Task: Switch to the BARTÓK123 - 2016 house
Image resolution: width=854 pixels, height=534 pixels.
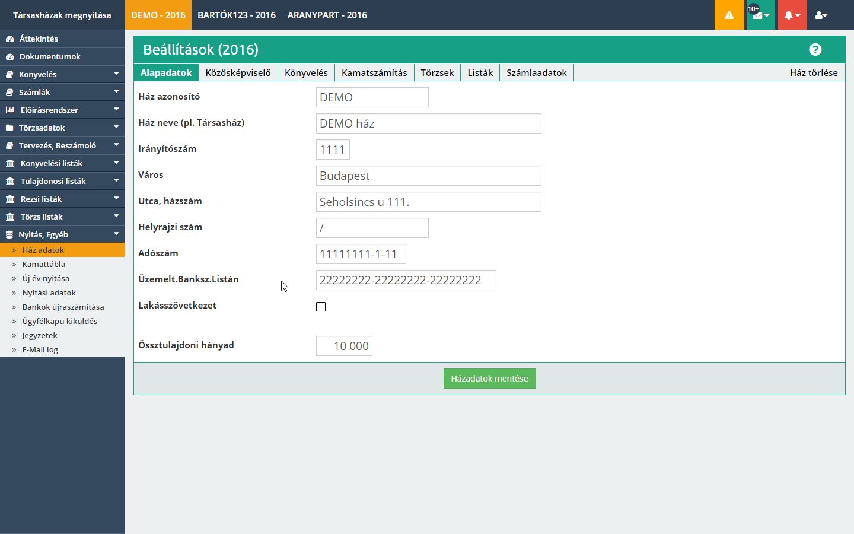Action: [236, 15]
